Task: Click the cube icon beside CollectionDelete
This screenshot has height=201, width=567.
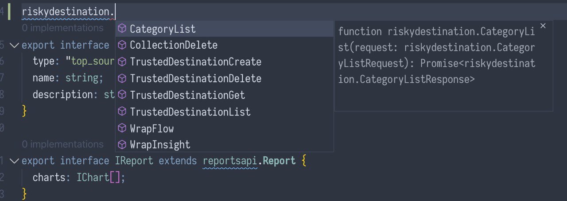Action: tap(122, 45)
